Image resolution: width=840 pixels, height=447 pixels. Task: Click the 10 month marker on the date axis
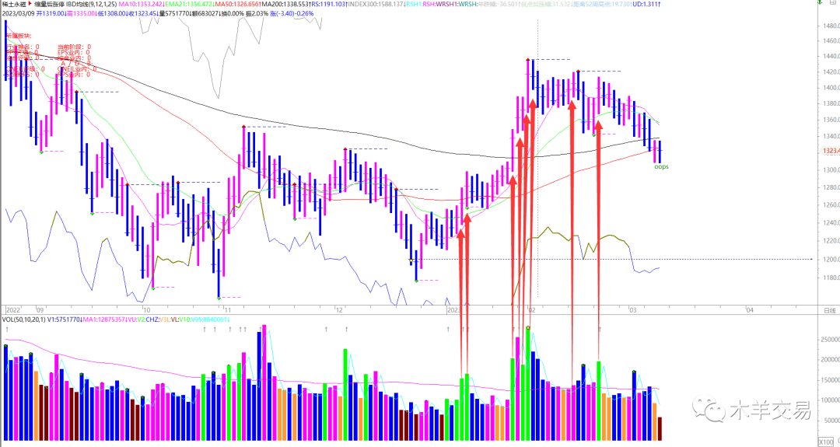coord(147,310)
